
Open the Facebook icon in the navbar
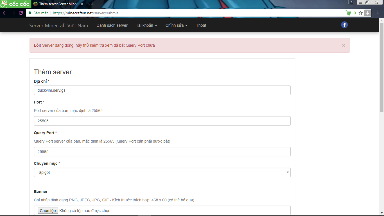344,25
